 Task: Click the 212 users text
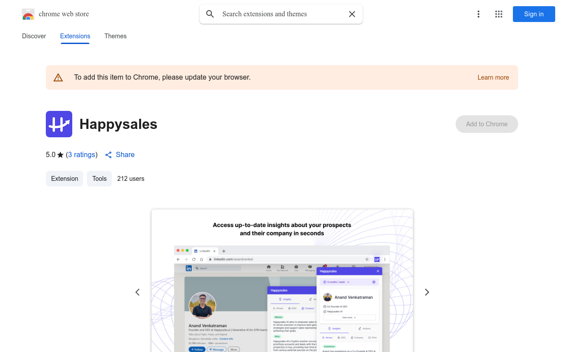coord(131,179)
